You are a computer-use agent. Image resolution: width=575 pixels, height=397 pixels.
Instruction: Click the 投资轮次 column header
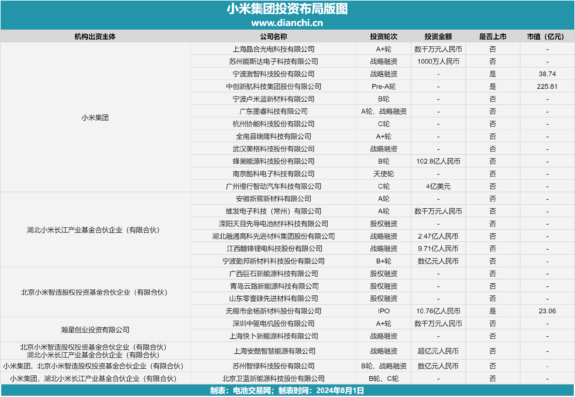384,36
